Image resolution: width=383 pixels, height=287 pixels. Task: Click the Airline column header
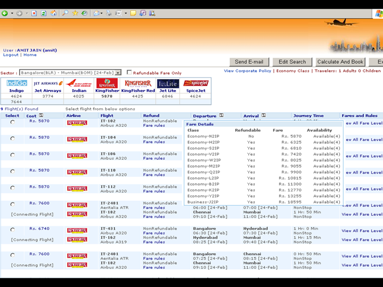pos(73,116)
